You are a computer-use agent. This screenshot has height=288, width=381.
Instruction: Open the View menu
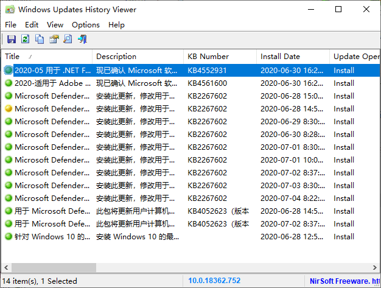[x=55, y=25]
